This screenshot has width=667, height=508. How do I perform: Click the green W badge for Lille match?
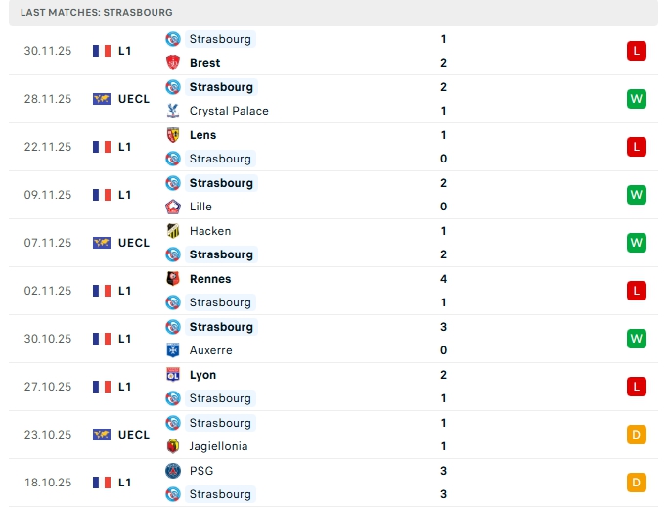coord(637,195)
